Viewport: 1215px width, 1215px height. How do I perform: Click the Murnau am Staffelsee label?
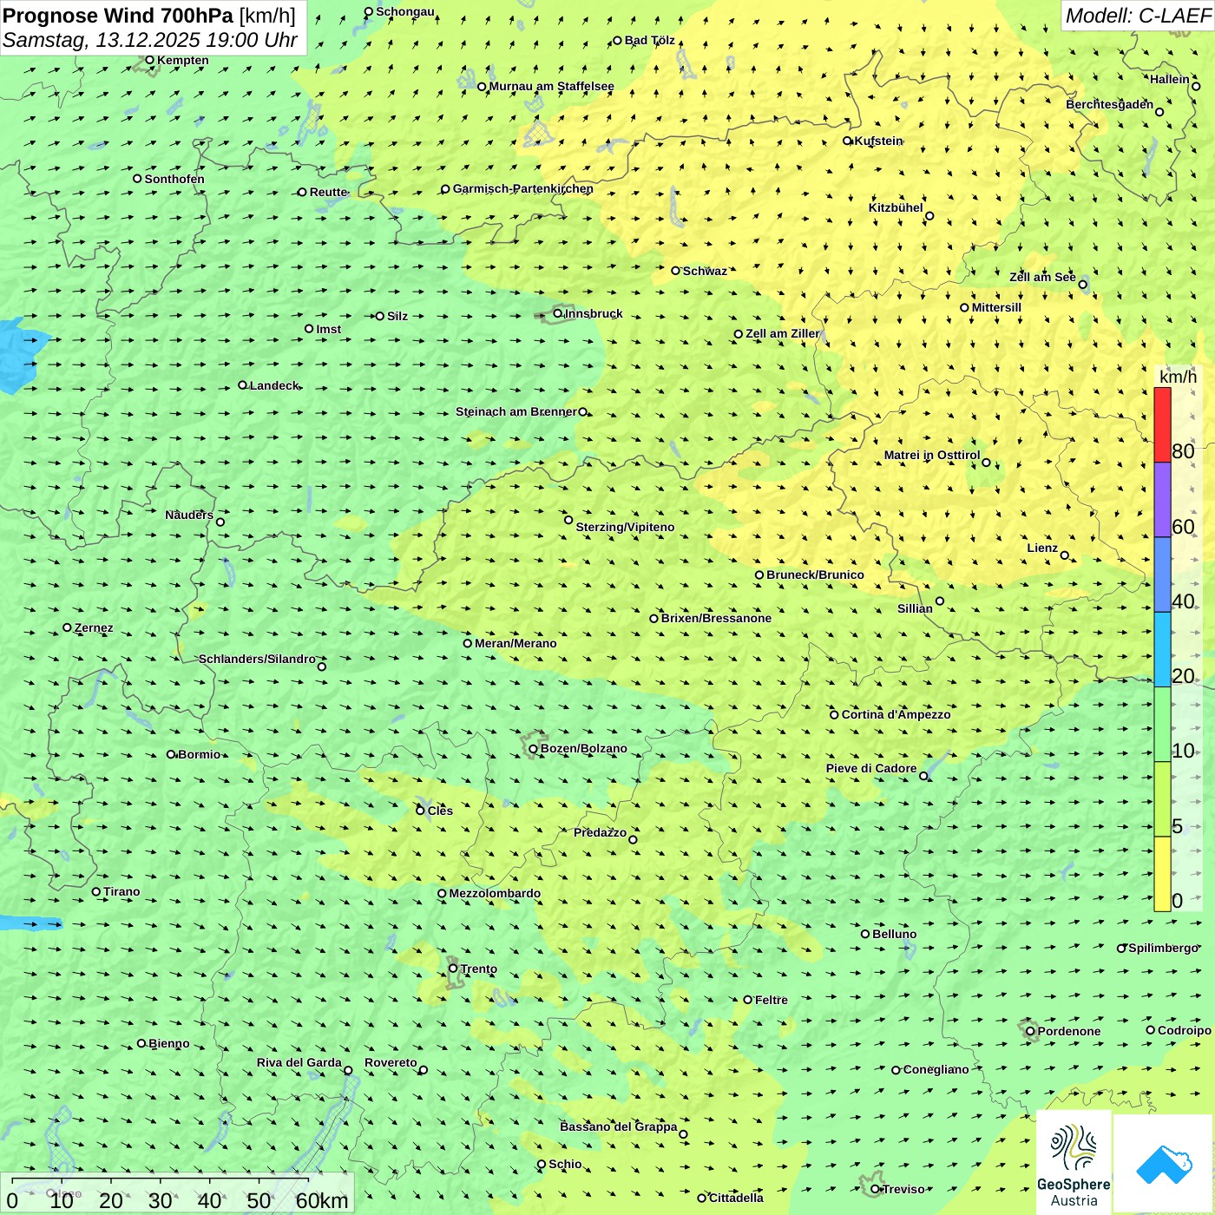551,86
